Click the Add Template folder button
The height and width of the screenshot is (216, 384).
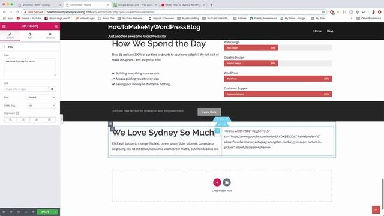tap(227, 182)
